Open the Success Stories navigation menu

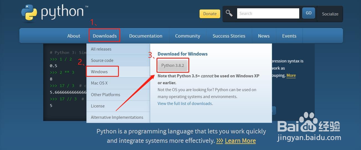(x=229, y=36)
